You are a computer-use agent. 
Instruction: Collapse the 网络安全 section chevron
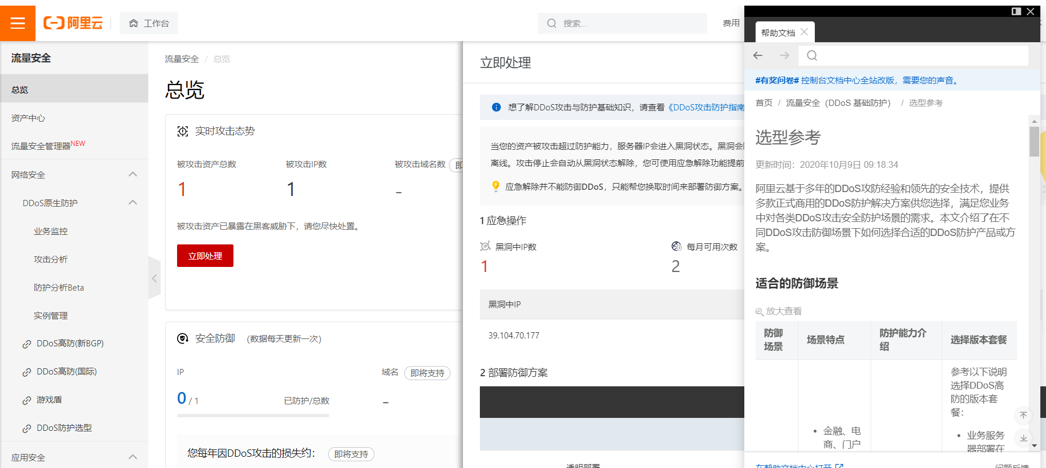[133, 174]
